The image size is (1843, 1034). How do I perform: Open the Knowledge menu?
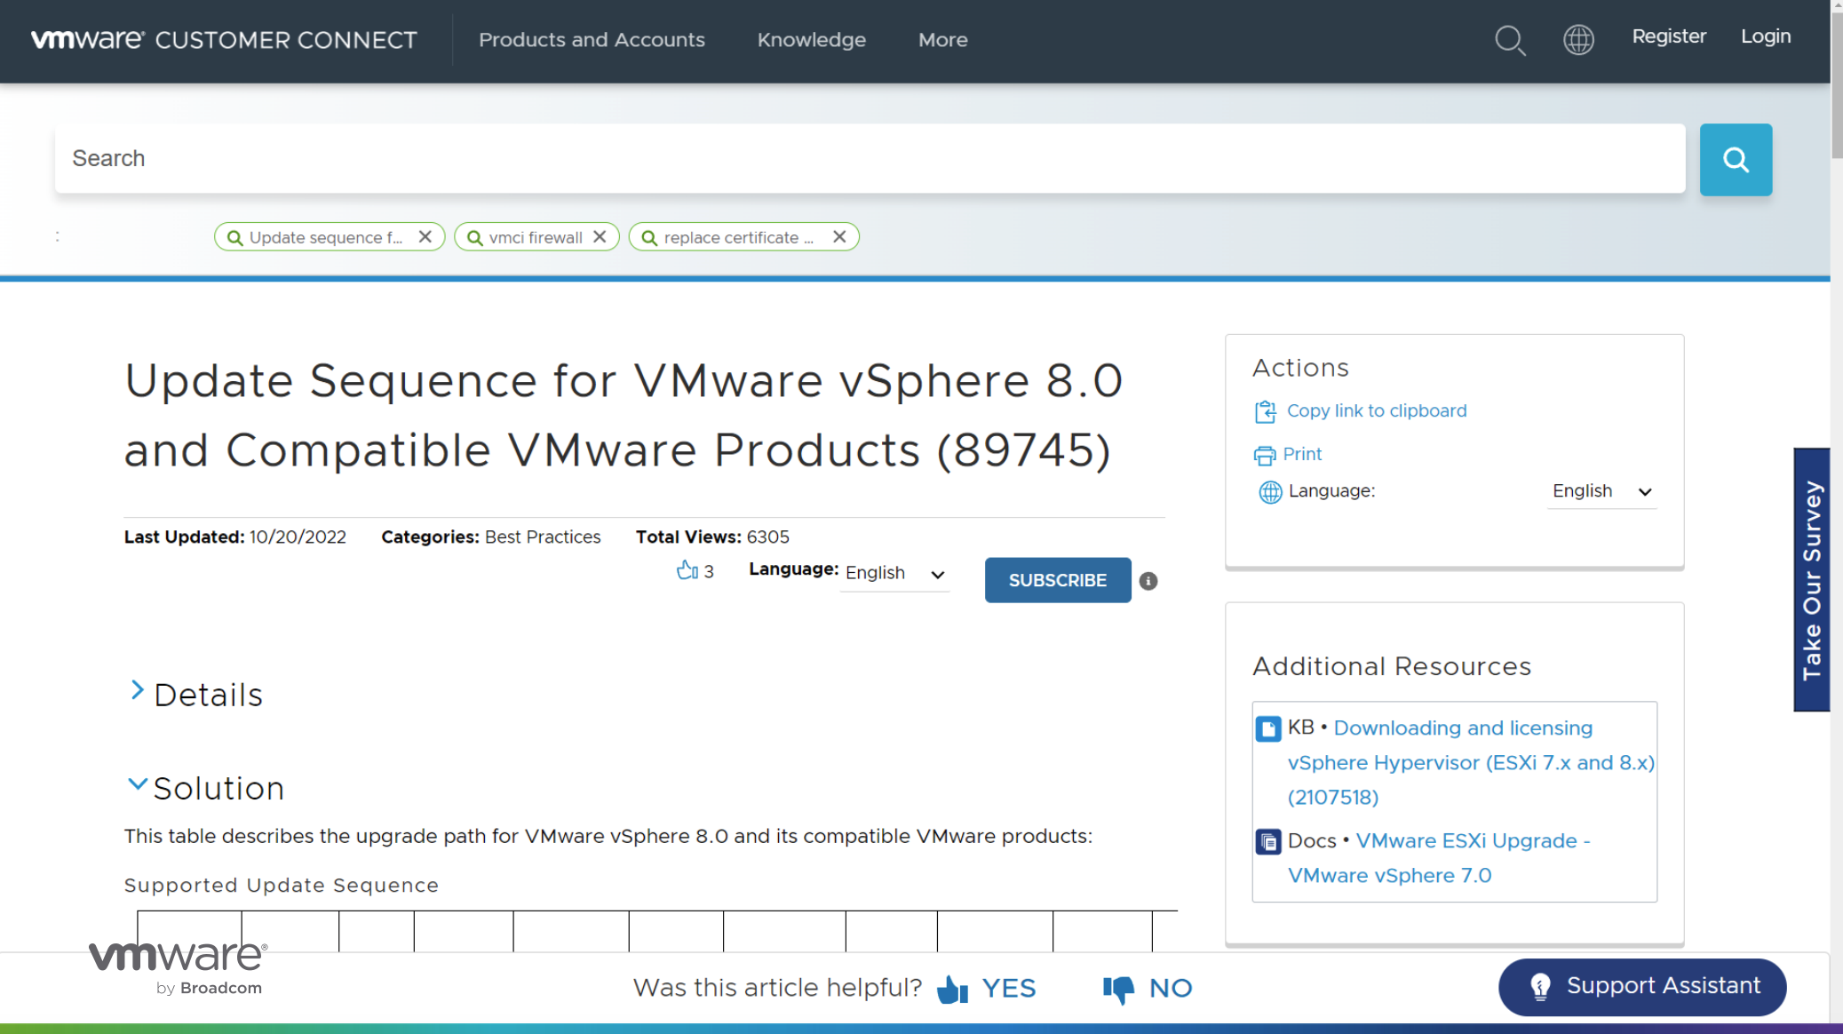click(811, 40)
